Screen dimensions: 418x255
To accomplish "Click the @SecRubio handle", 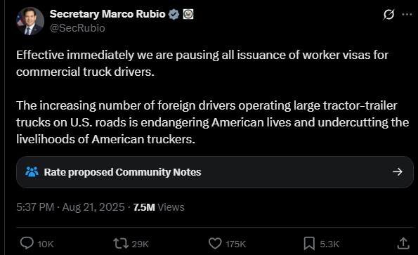I will click(x=77, y=28).
